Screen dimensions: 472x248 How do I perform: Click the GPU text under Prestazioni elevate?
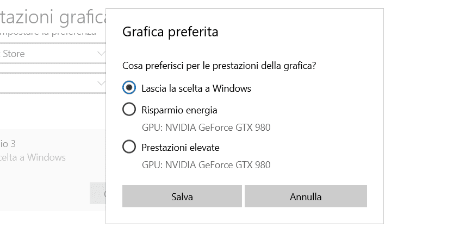click(x=206, y=165)
